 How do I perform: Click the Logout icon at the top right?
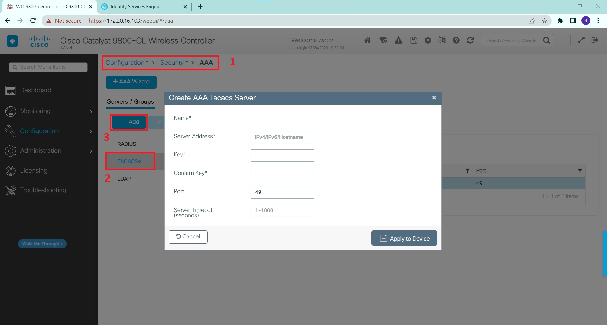[x=595, y=40]
